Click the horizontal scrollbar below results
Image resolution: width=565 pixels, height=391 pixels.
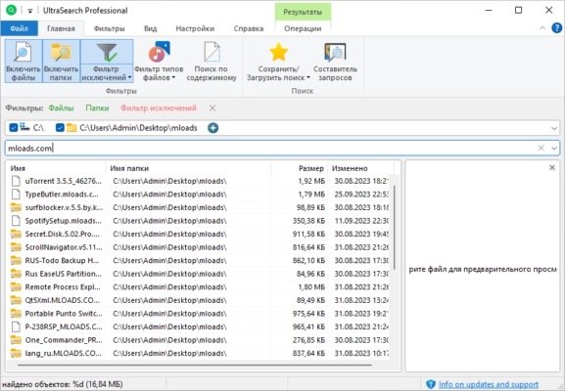click(195, 365)
